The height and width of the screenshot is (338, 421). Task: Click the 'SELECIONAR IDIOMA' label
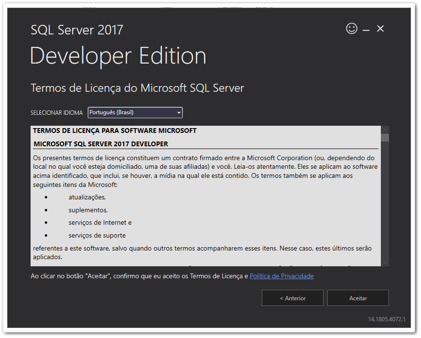coord(57,113)
